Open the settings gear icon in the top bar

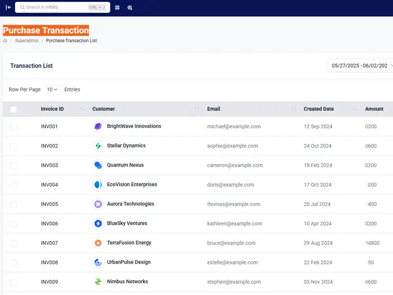point(130,8)
